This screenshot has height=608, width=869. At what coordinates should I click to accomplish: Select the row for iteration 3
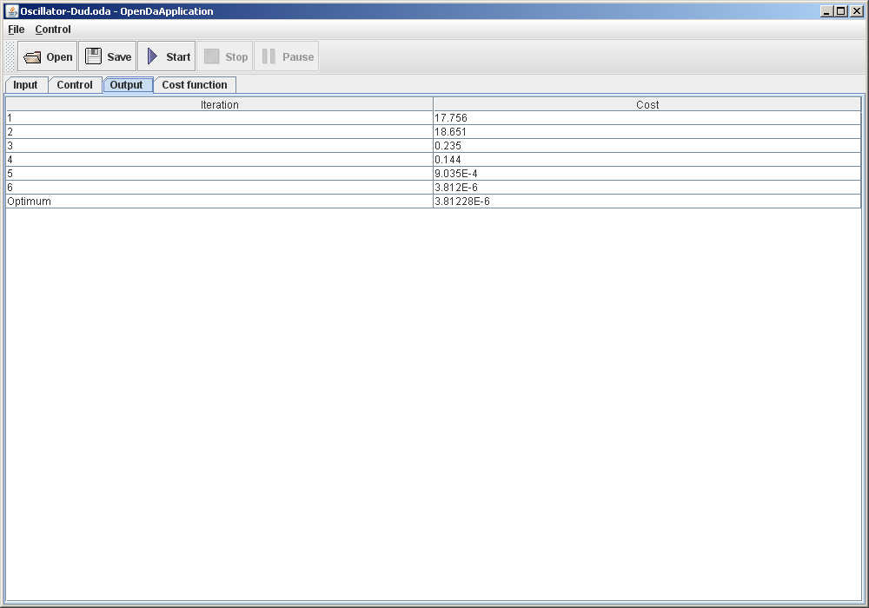click(217, 145)
